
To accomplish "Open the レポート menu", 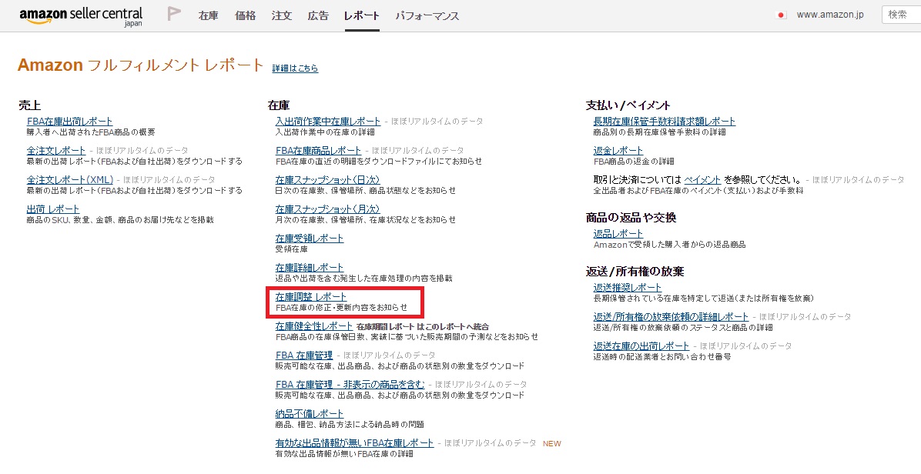I will [x=362, y=16].
